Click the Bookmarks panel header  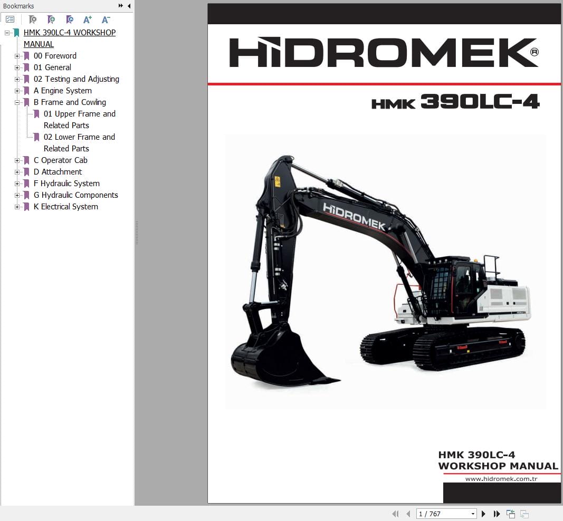point(20,6)
